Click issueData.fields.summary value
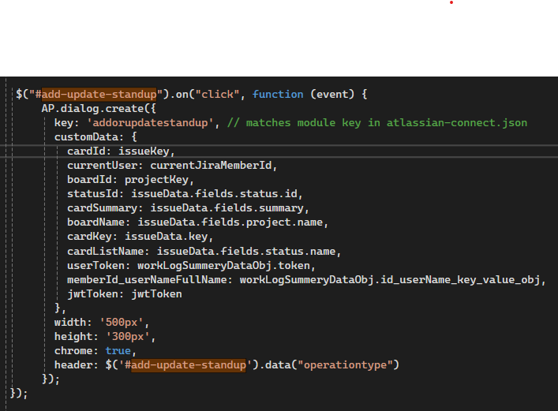558x411 pixels. [227, 208]
